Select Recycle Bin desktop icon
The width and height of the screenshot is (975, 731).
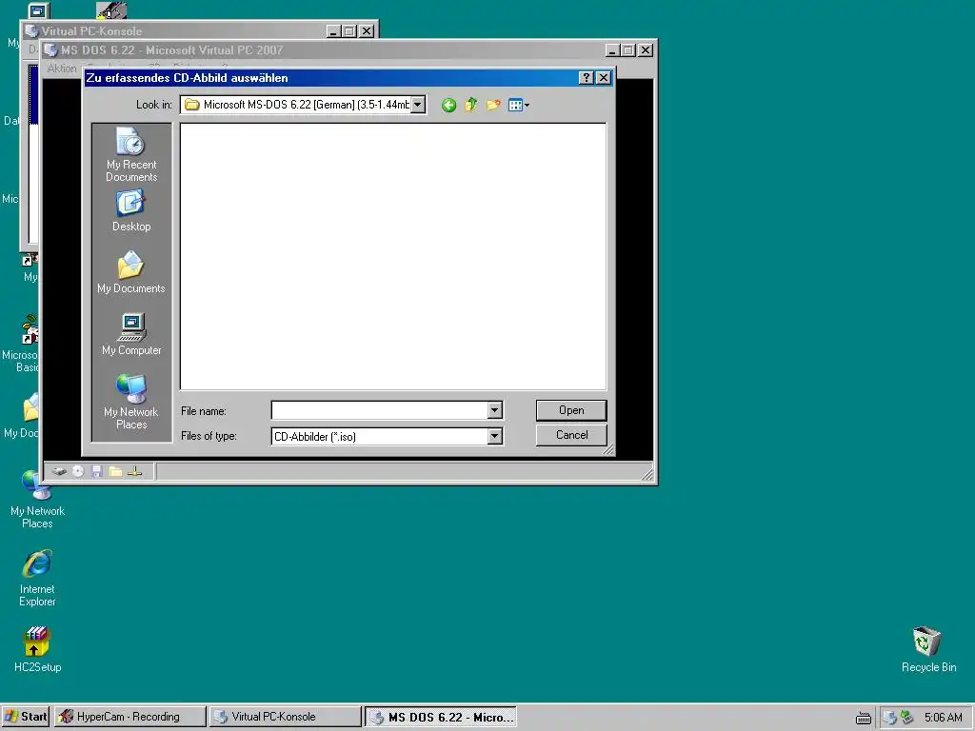point(928,649)
